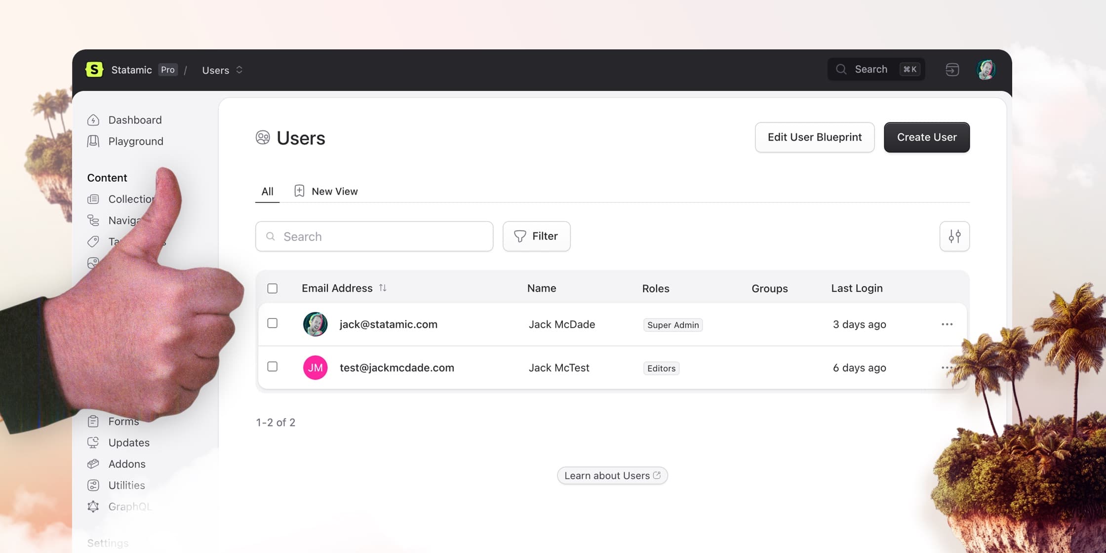Open the Playground sidebar item

(x=125, y=141)
